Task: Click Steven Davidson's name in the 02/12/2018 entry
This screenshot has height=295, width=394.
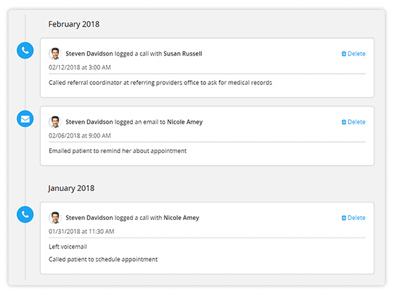Action: tap(89, 53)
